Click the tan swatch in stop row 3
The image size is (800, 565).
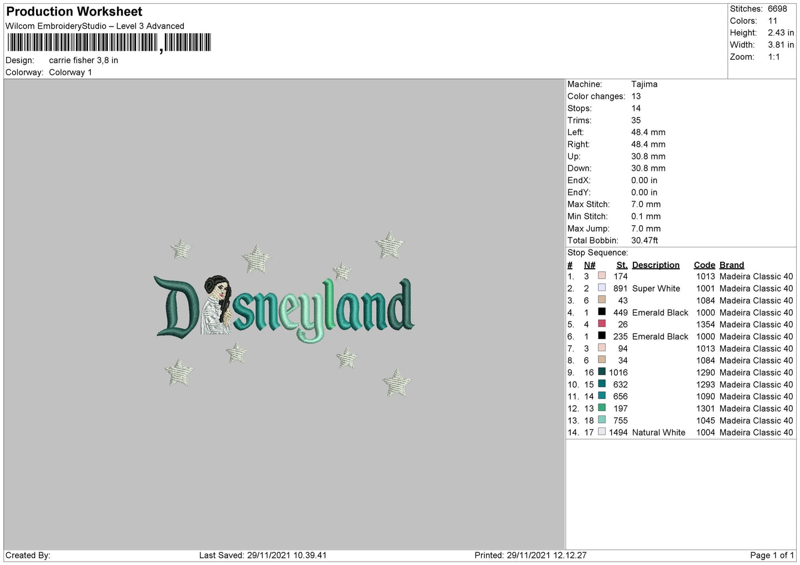(602, 300)
